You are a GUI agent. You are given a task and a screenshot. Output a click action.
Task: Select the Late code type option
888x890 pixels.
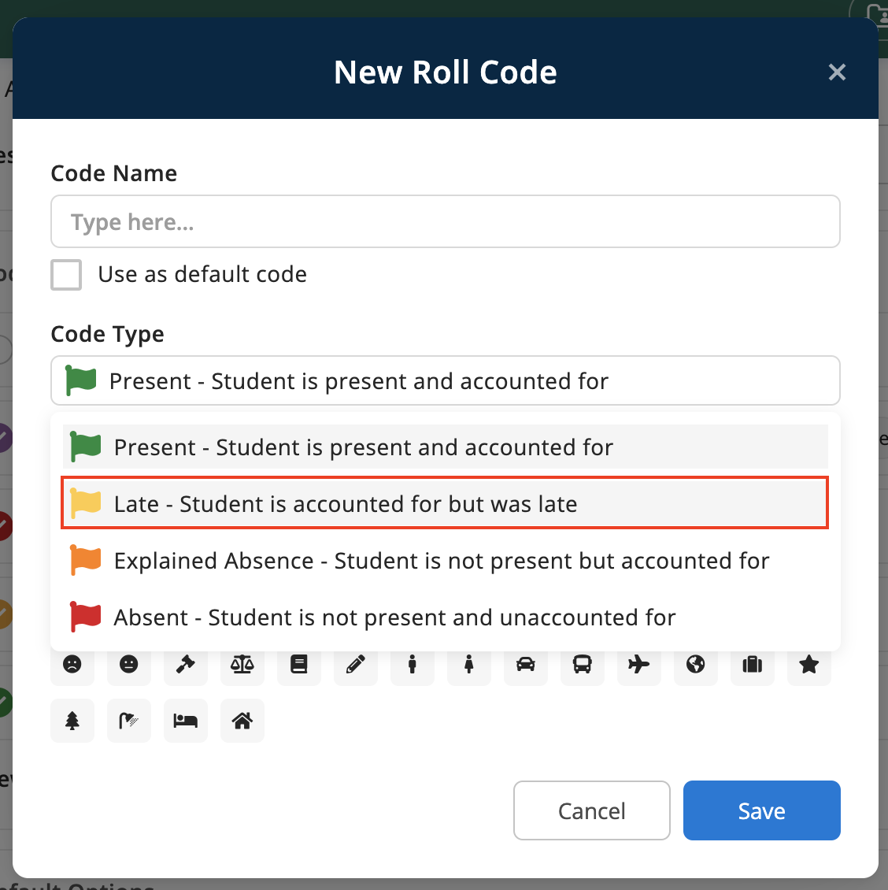[x=446, y=504]
